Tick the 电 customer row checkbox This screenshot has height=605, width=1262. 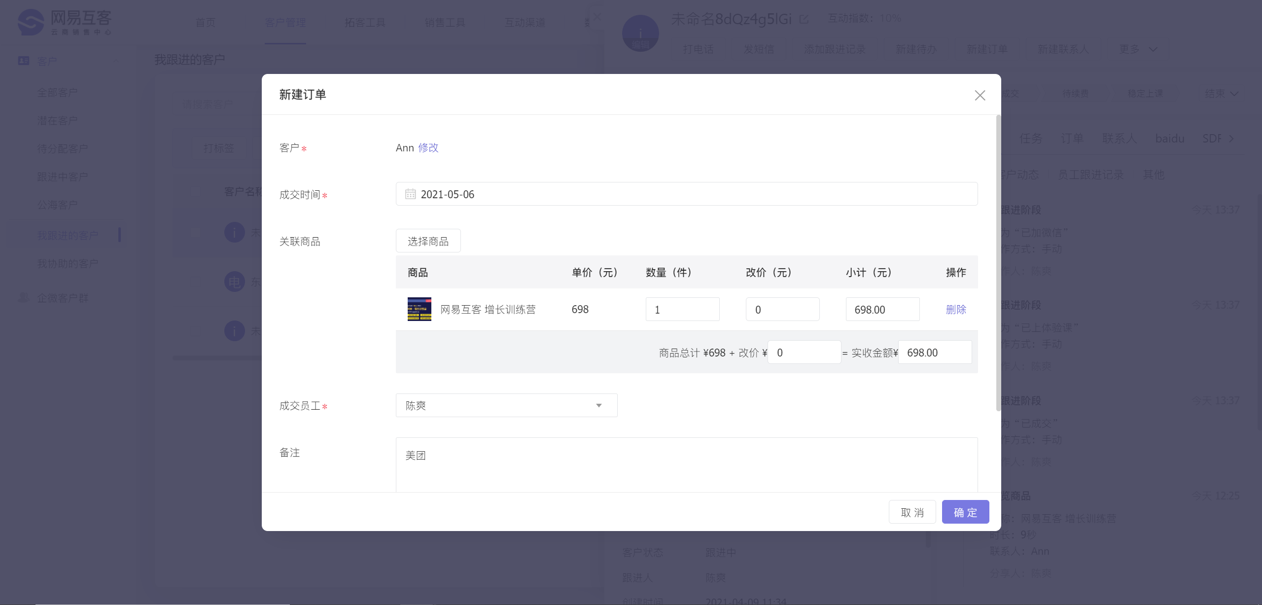[x=196, y=282]
